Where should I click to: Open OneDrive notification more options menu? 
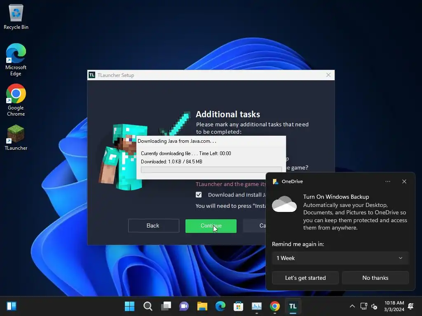tap(387, 181)
